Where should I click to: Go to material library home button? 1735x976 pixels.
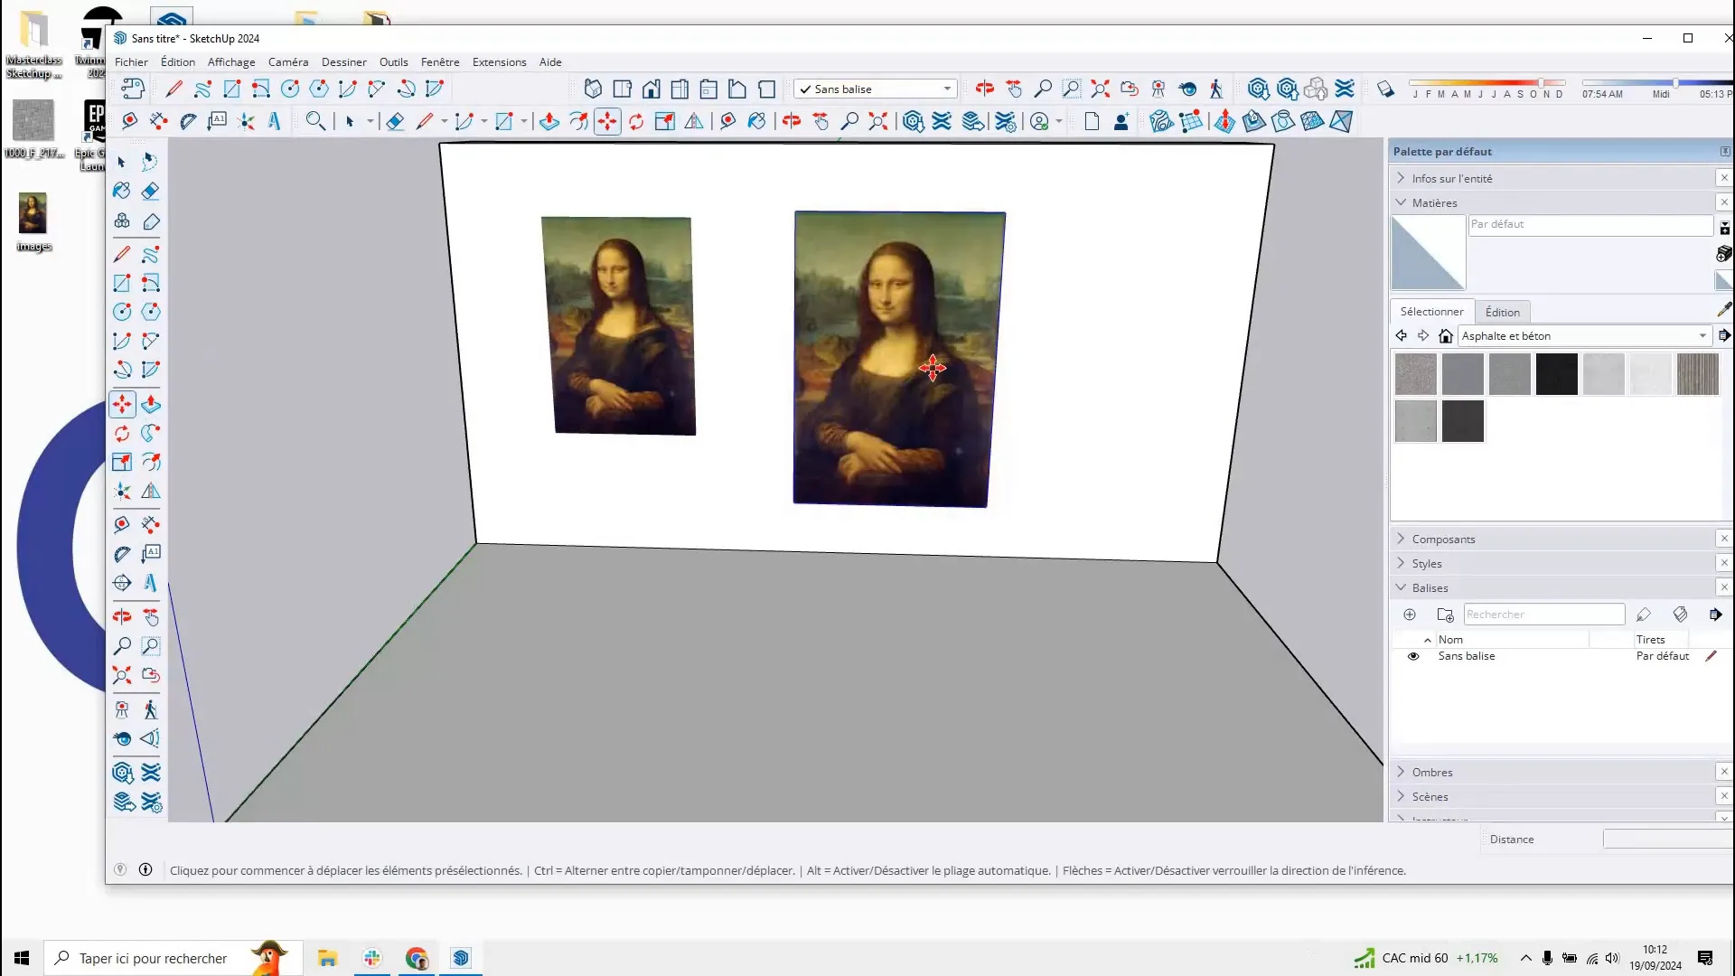(1446, 335)
